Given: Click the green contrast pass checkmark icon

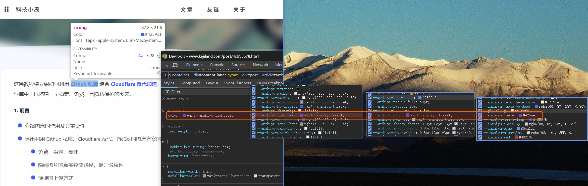Looking at the screenshot, I should click(x=159, y=56).
